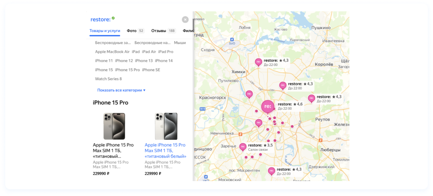
Task: Open the Отзывы 188 tab
Action: (163, 31)
